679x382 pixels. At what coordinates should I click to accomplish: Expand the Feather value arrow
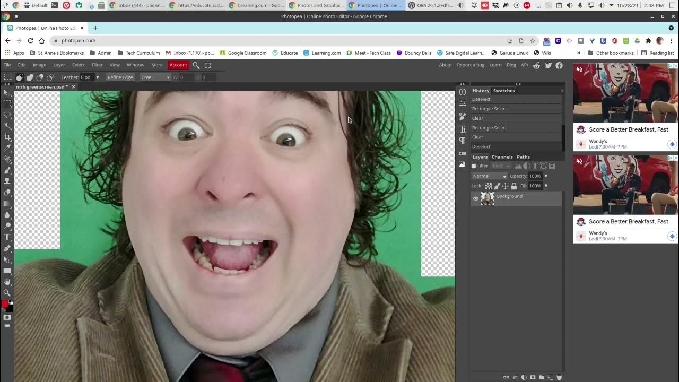pyautogui.click(x=97, y=77)
